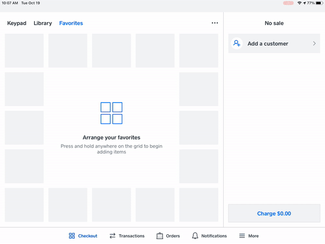The image size is (325, 244).
Task: Open the three-dots overflow menu
Action: coord(214,23)
